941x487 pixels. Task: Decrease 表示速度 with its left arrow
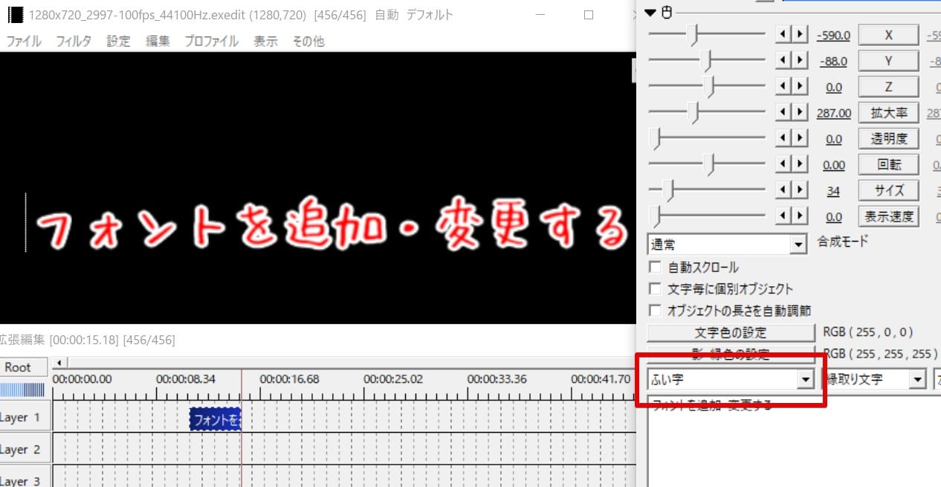(783, 216)
